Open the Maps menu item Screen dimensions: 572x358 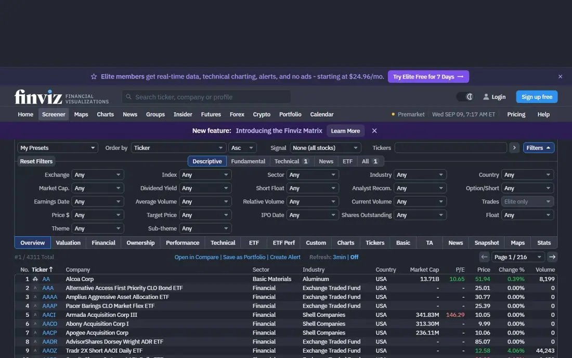pos(81,114)
